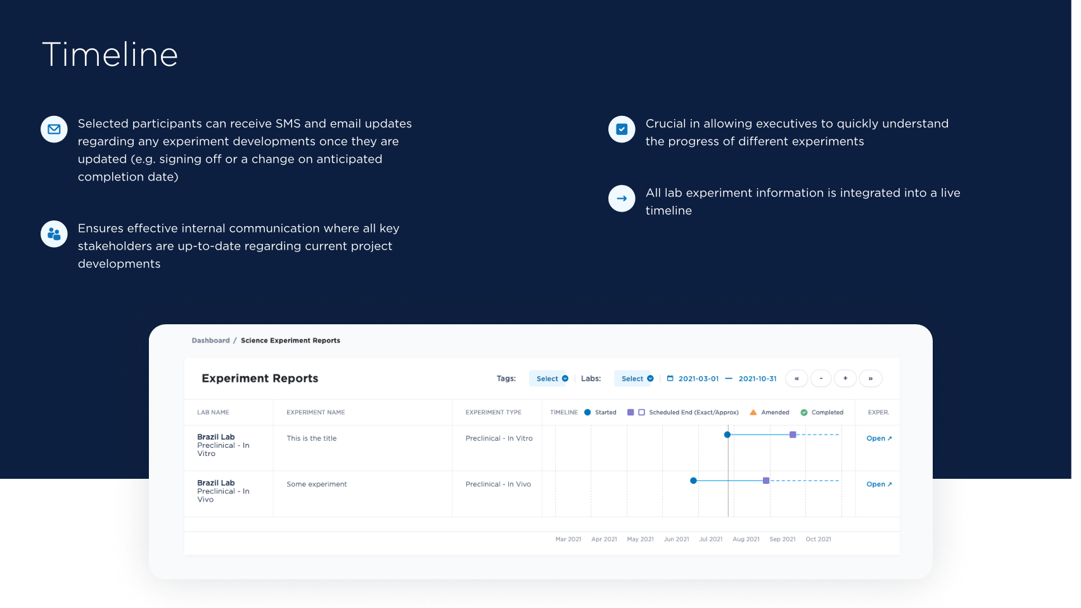Jump timeline forward with » button
Screen dimensions: 1081x608
point(871,378)
